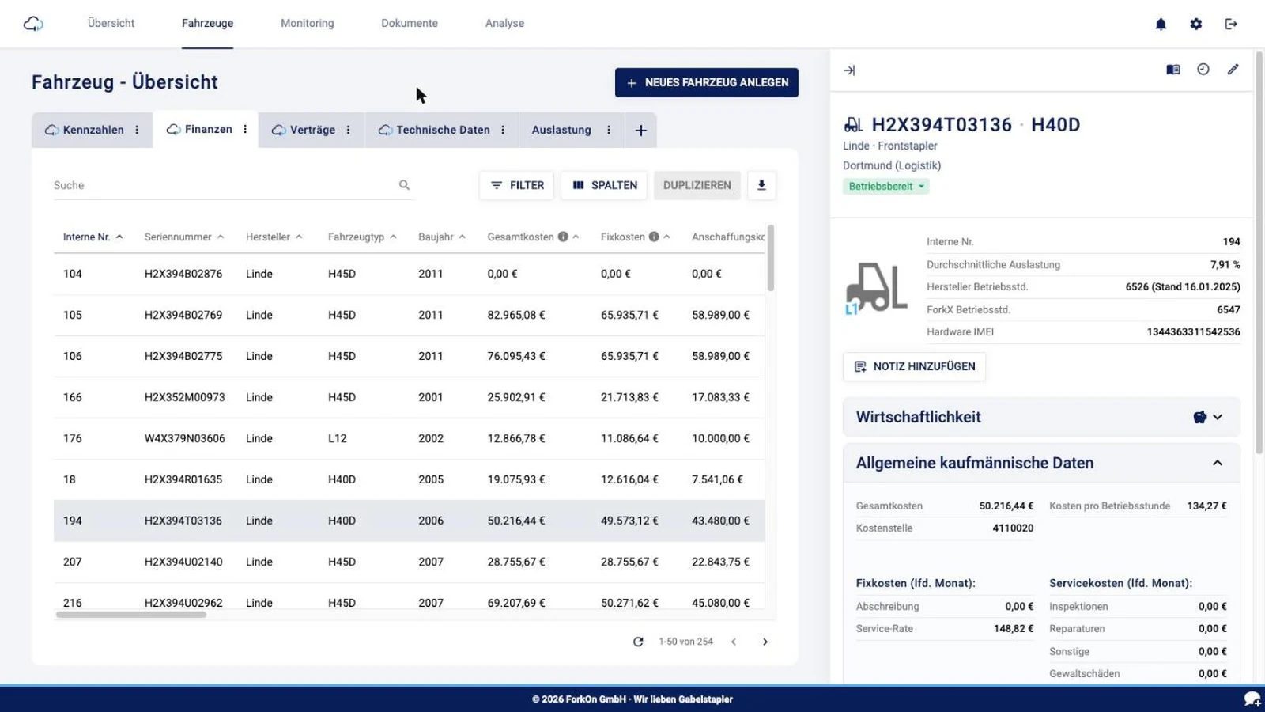Click the Duplizieren button
Viewport: 1265px width, 712px height.
(697, 185)
